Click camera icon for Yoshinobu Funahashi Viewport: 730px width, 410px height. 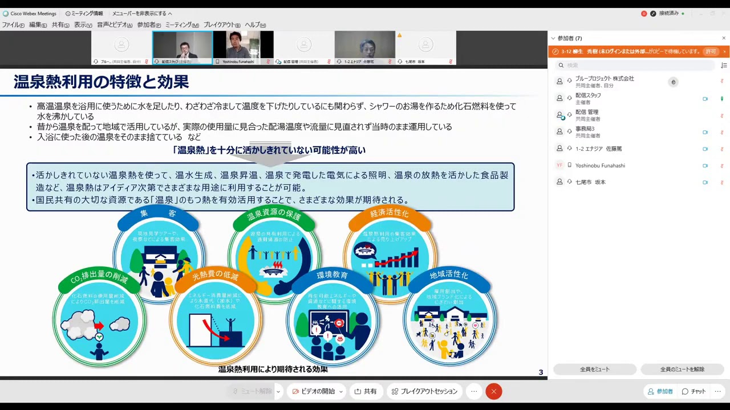pyautogui.click(x=705, y=166)
